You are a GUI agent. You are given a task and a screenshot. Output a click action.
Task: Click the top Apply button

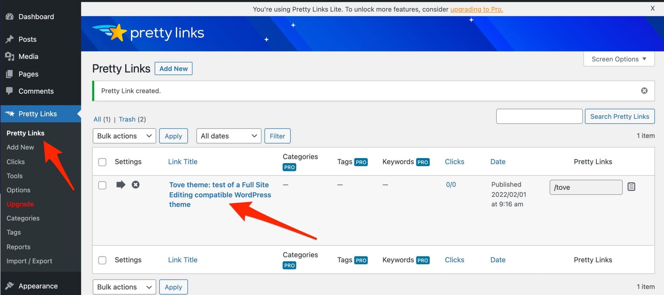[x=173, y=136]
